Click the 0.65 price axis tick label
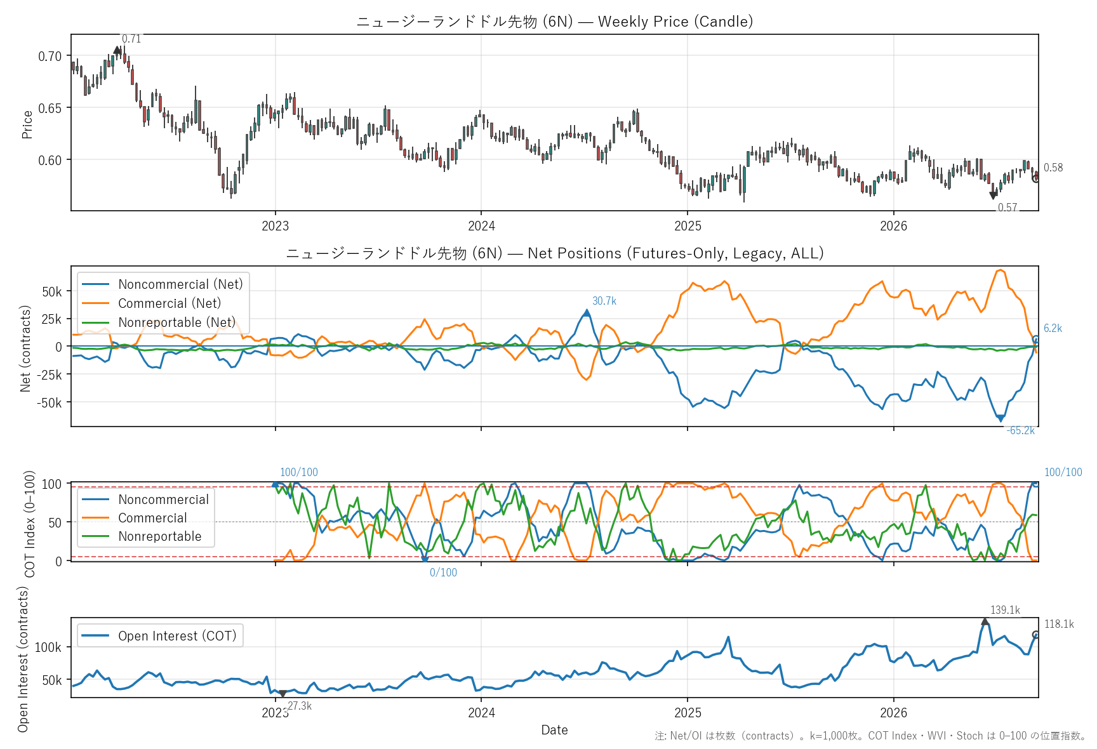The width and height of the screenshot is (1097, 749). 50,108
